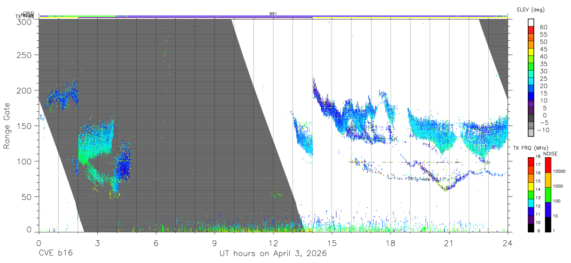Viewport: 571px width, 263px height.
Task: Click the "991" CPID value above the plot
Action: [273, 14]
